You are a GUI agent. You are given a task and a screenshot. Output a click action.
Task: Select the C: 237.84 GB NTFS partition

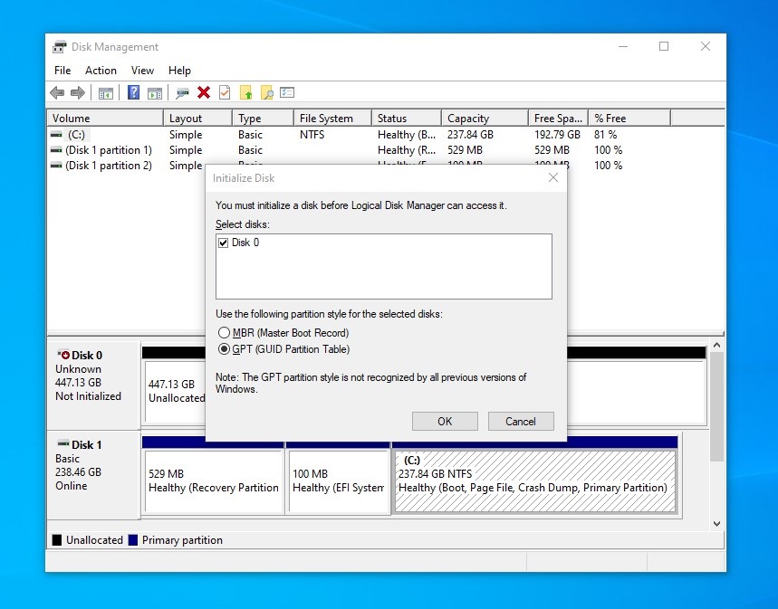(x=535, y=481)
